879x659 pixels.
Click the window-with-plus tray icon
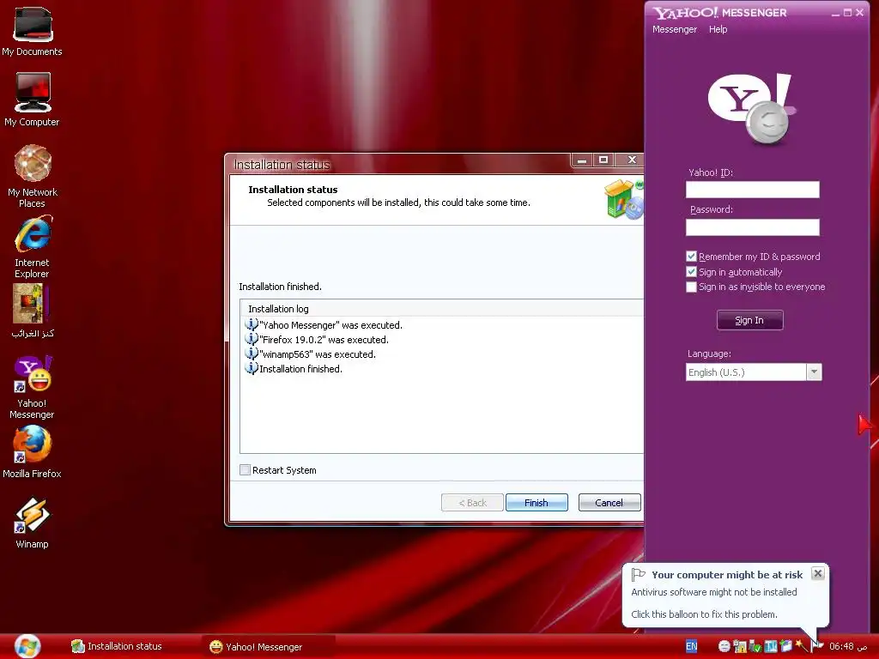tap(786, 645)
